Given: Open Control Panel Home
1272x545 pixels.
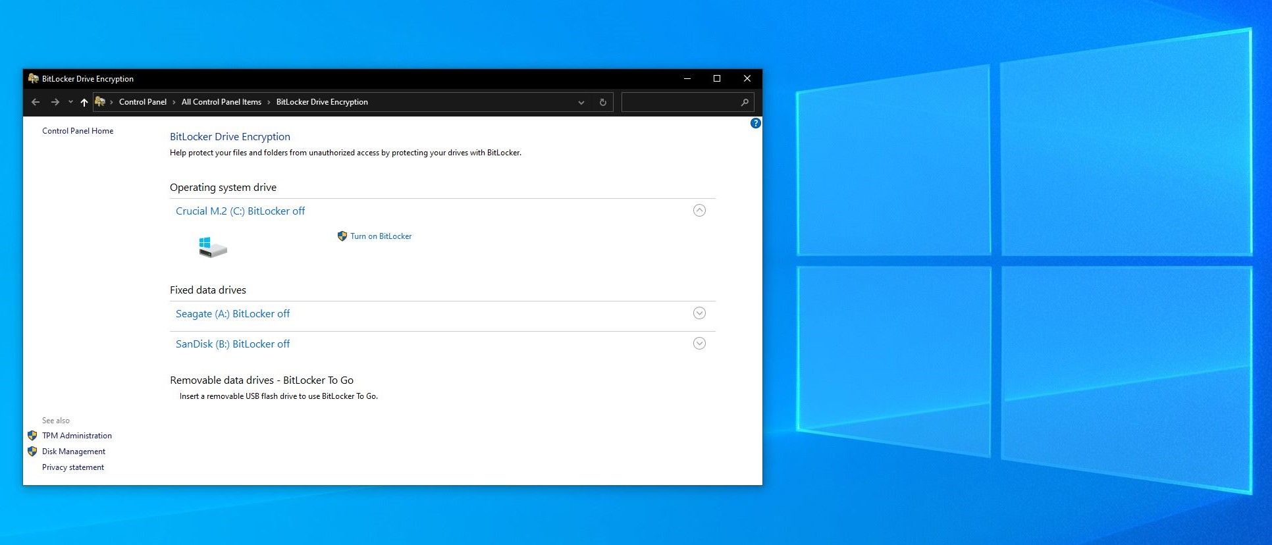Looking at the screenshot, I should coord(78,131).
